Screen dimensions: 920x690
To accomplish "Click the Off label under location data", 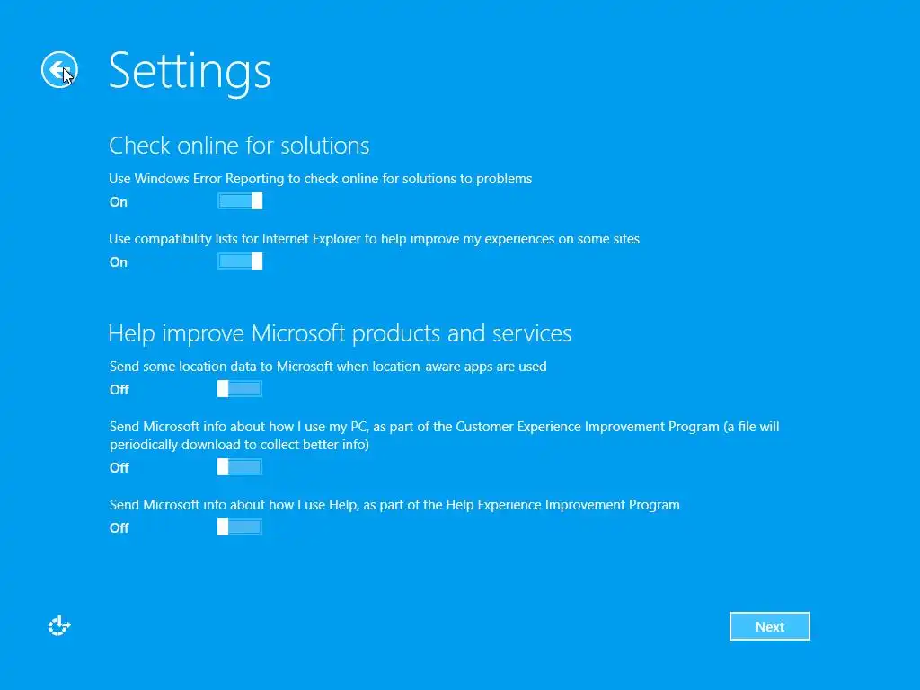I will click(119, 390).
